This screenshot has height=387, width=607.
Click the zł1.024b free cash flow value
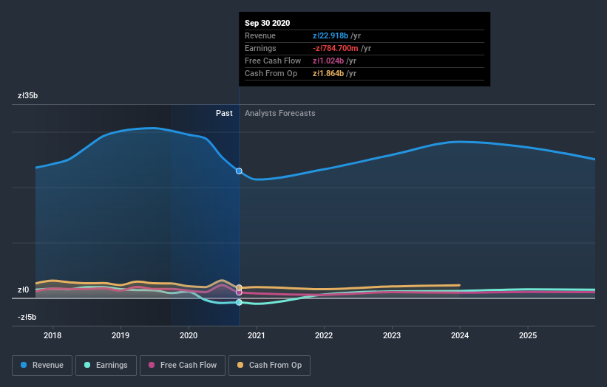pyautogui.click(x=328, y=61)
